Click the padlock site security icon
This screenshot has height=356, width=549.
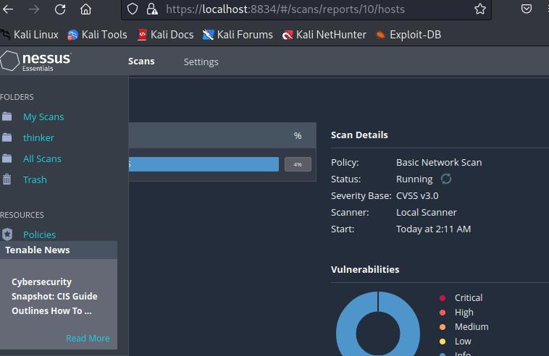[152, 9]
